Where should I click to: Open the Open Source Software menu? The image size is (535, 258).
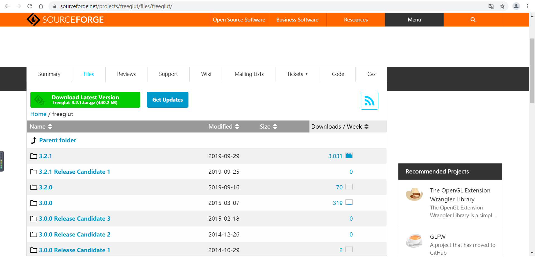[x=239, y=20]
